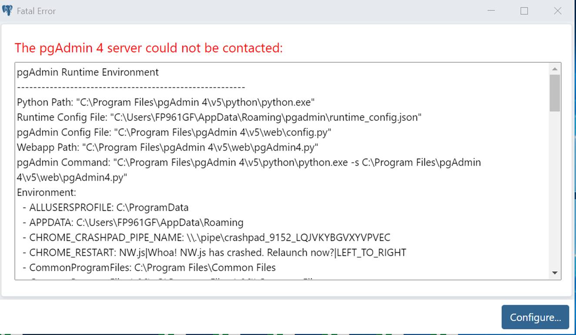The image size is (576, 335).
Task: Click the scroll up arrow of the log
Action: (555, 69)
